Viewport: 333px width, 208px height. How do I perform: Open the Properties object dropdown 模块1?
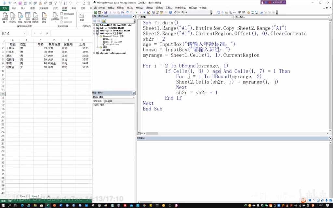(134, 97)
